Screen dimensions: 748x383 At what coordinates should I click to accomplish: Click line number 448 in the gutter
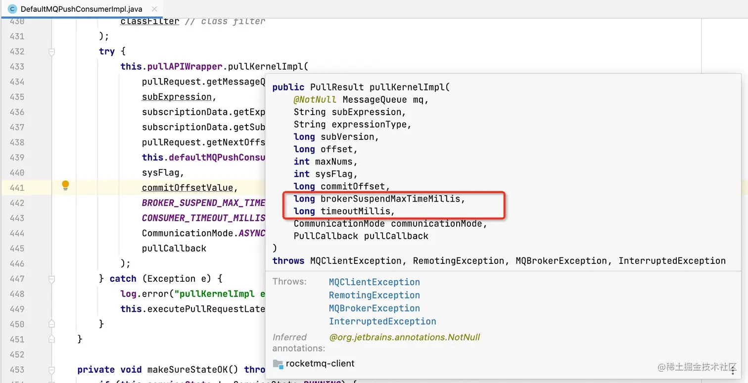(x=17, y=294)
